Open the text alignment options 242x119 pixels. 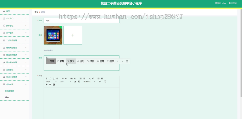tap(99, 82)
